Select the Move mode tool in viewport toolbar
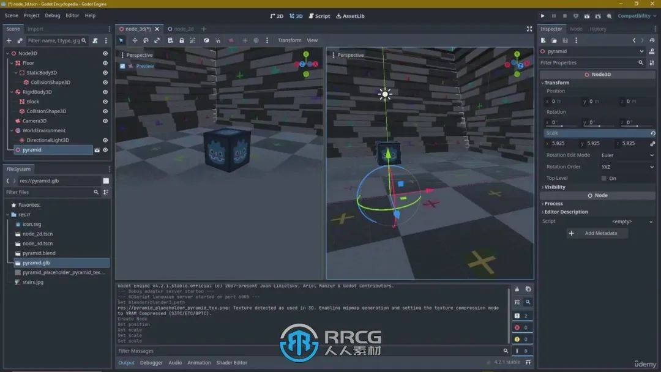 (x=135, y=40)
